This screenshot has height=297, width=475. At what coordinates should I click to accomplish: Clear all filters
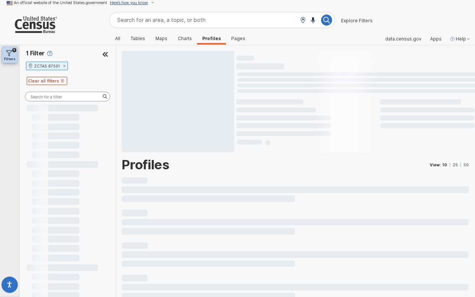[47, 81]
